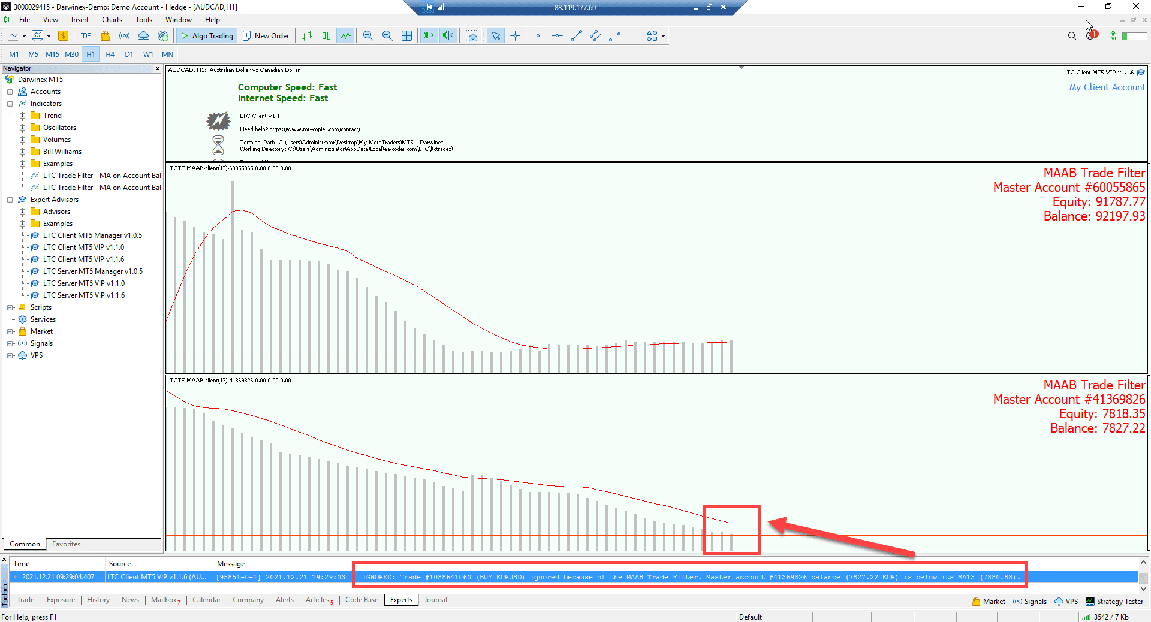Screen dimensions: 1151x622
Task: Switch to MN timeframe
Action: point(167,54)
